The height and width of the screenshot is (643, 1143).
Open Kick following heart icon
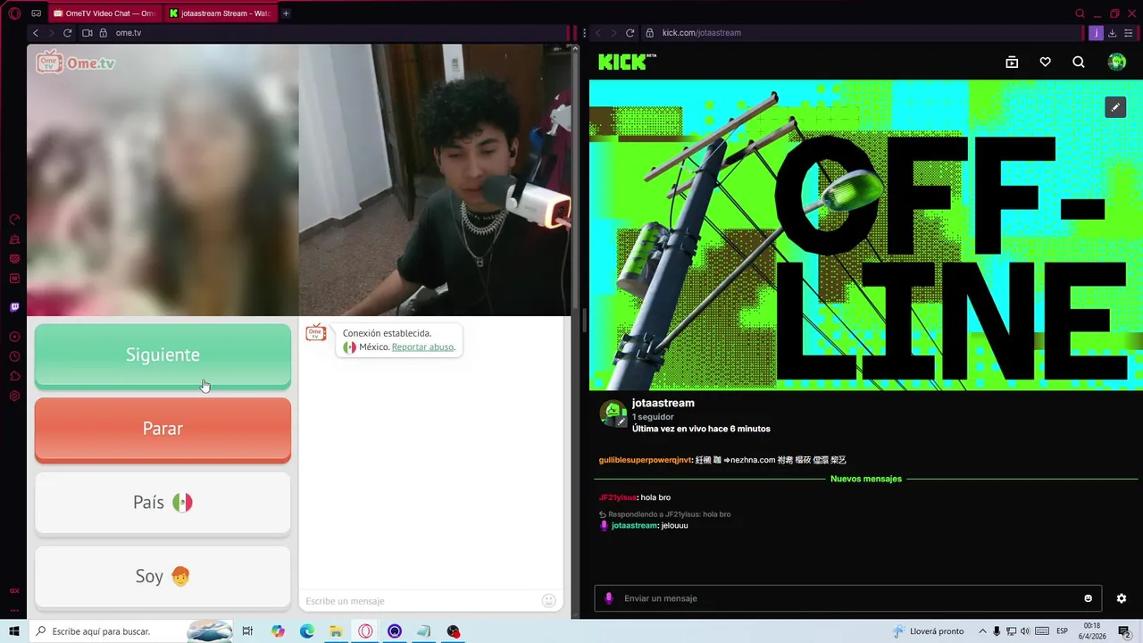pos(1045,62)
